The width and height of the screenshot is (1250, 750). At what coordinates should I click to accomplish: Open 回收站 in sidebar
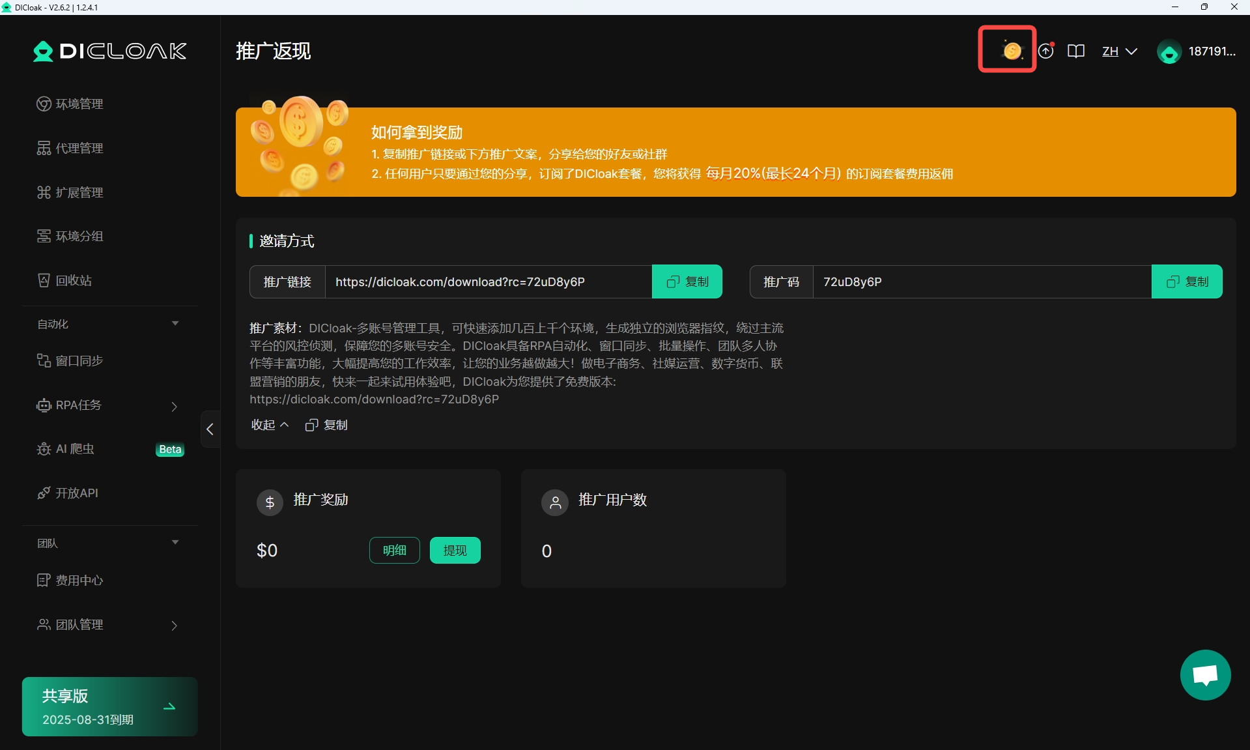point(74,280)
